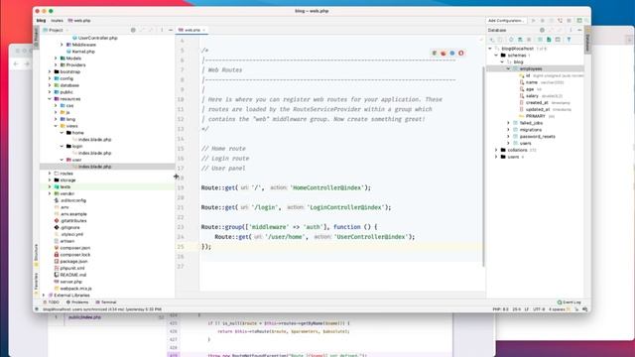Collapse the resources folder
The image size is (635, 357).
coord(50,99)
